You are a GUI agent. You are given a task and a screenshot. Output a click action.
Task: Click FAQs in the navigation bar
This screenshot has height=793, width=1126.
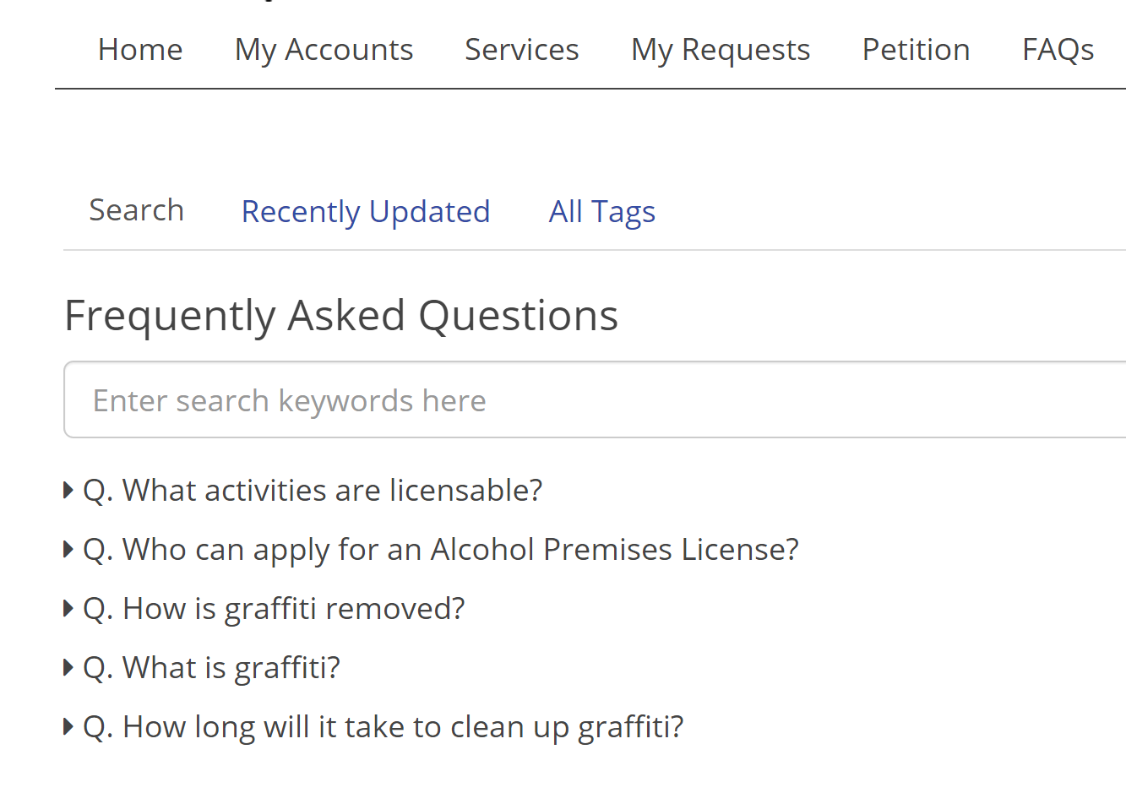1058,50
